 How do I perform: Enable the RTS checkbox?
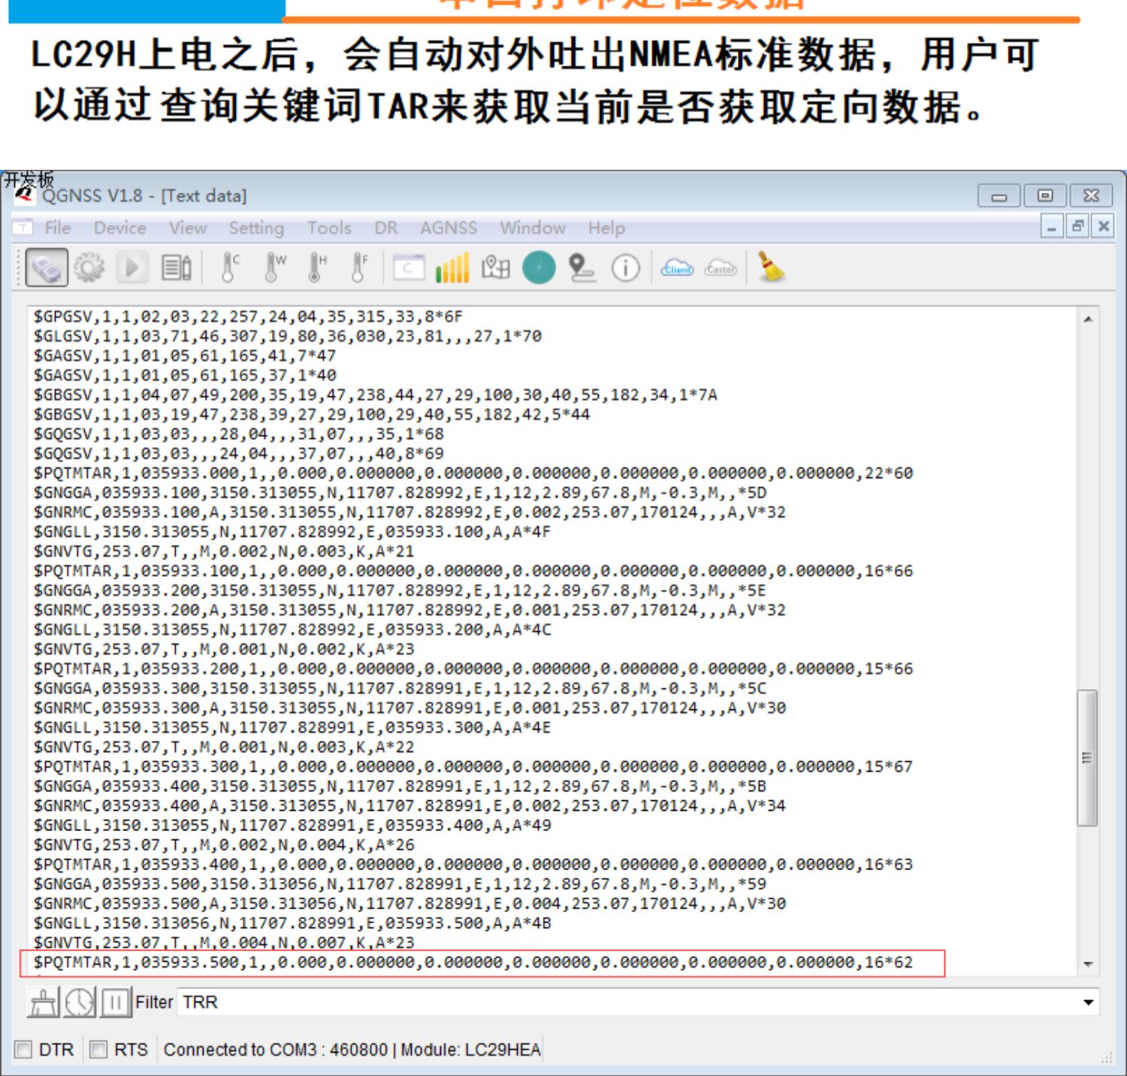coord(98,1049)
